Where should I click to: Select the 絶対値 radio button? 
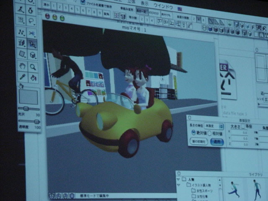(x=194, y=132)
